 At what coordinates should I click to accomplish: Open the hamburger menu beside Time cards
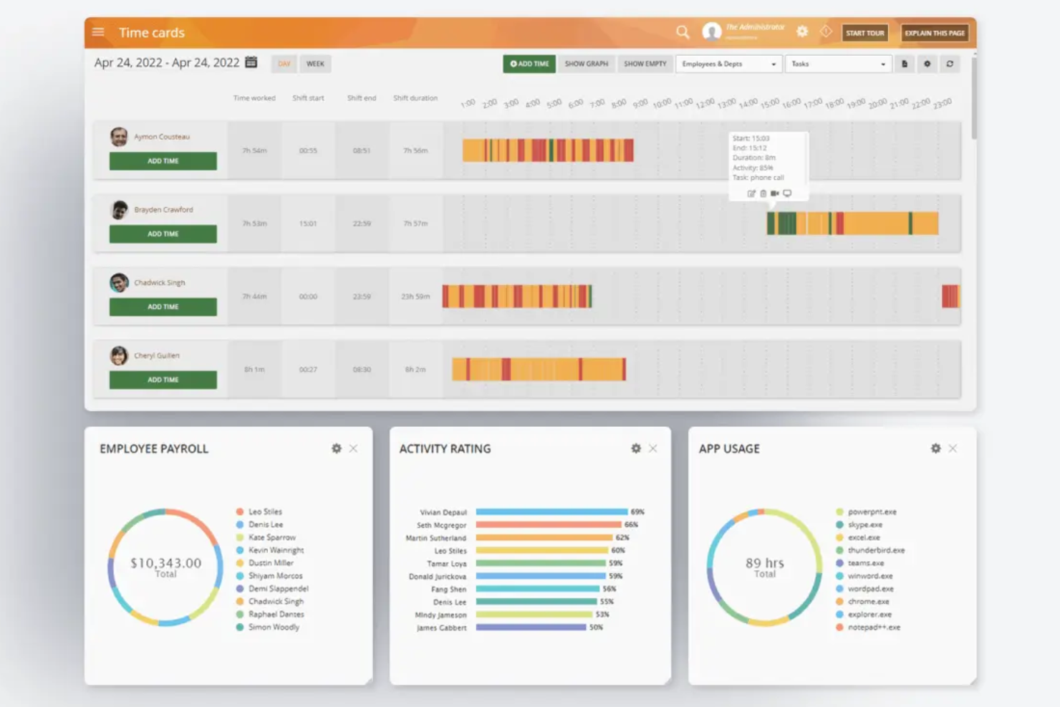pyautogui.click(x=97, y=32)
